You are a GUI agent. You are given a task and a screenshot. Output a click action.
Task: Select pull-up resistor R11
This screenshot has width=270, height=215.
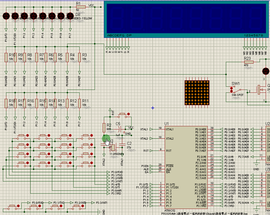pos(79,103)
